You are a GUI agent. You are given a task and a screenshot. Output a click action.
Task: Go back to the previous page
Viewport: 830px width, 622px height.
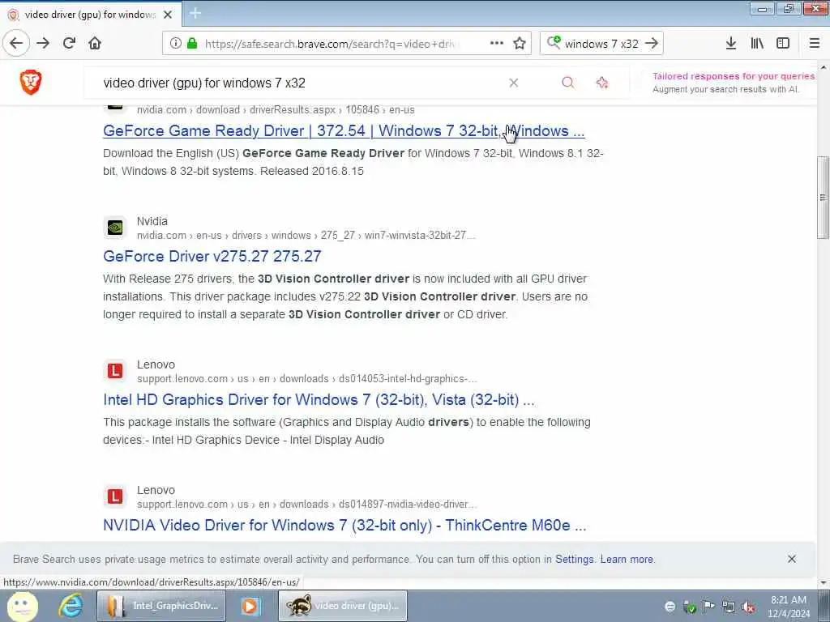coord(16,44)
